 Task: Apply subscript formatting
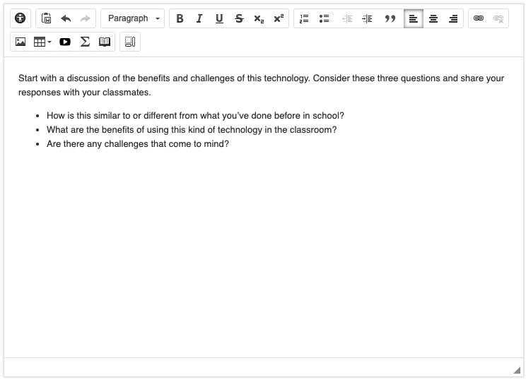[x=259, y=18]
